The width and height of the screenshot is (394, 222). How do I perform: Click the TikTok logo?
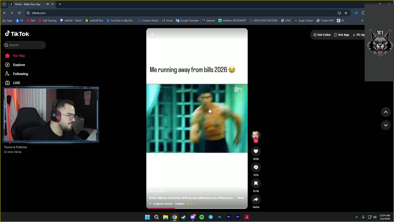(x=17, y=34)
